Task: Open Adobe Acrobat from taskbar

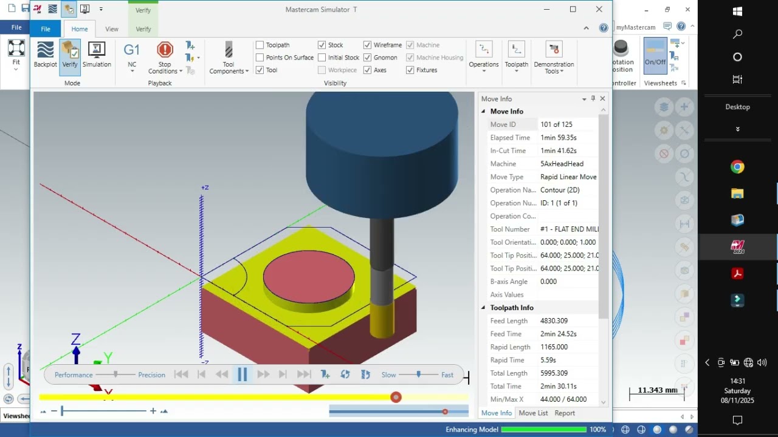Action: point(737,273)
